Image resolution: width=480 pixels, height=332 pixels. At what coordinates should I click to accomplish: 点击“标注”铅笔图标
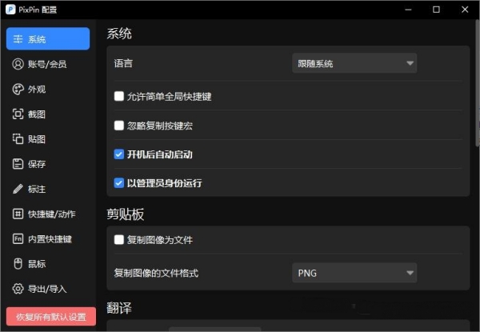(18, 189)
